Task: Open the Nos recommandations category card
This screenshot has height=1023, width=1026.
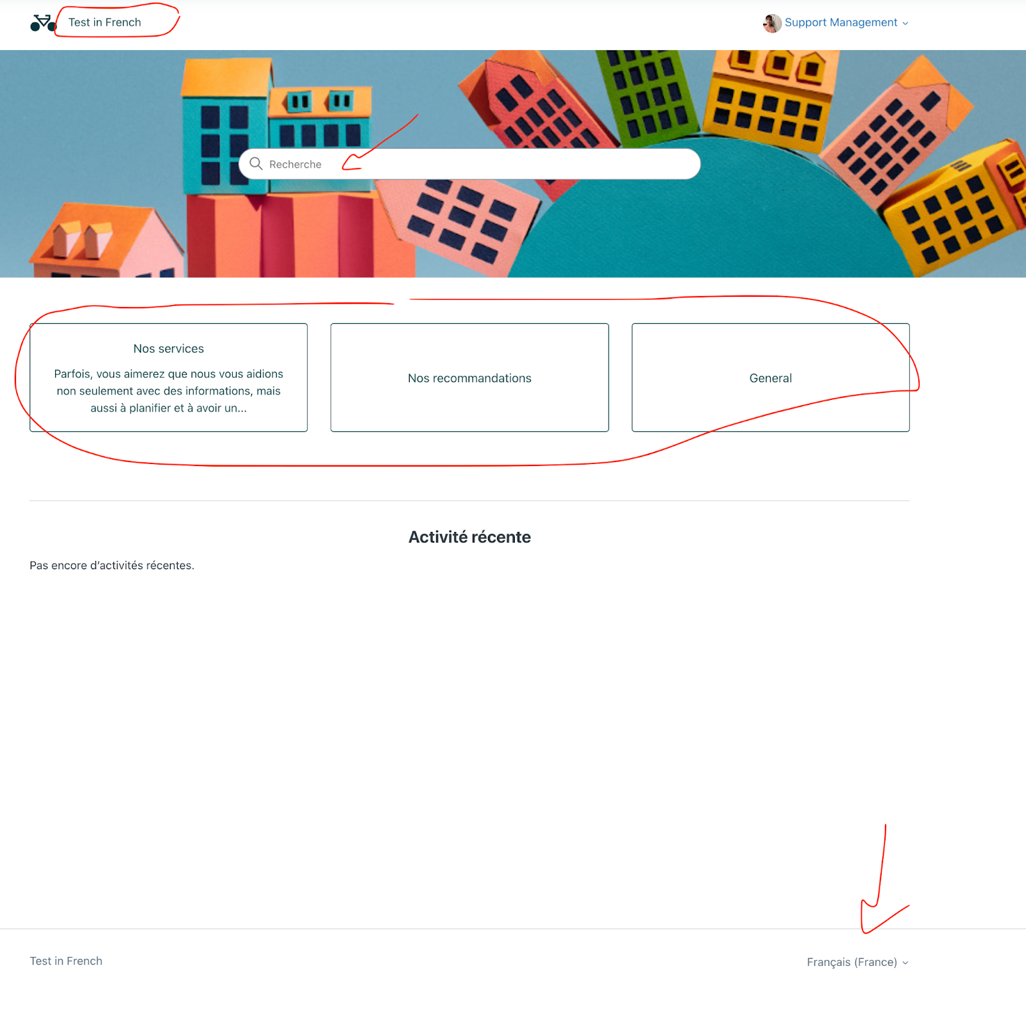Action: (x=469, y=378)
